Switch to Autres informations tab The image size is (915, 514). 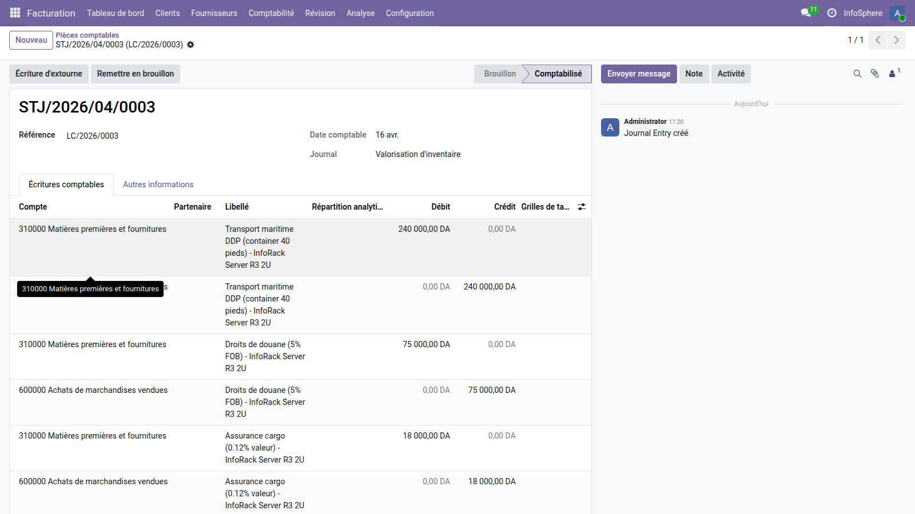158,184
